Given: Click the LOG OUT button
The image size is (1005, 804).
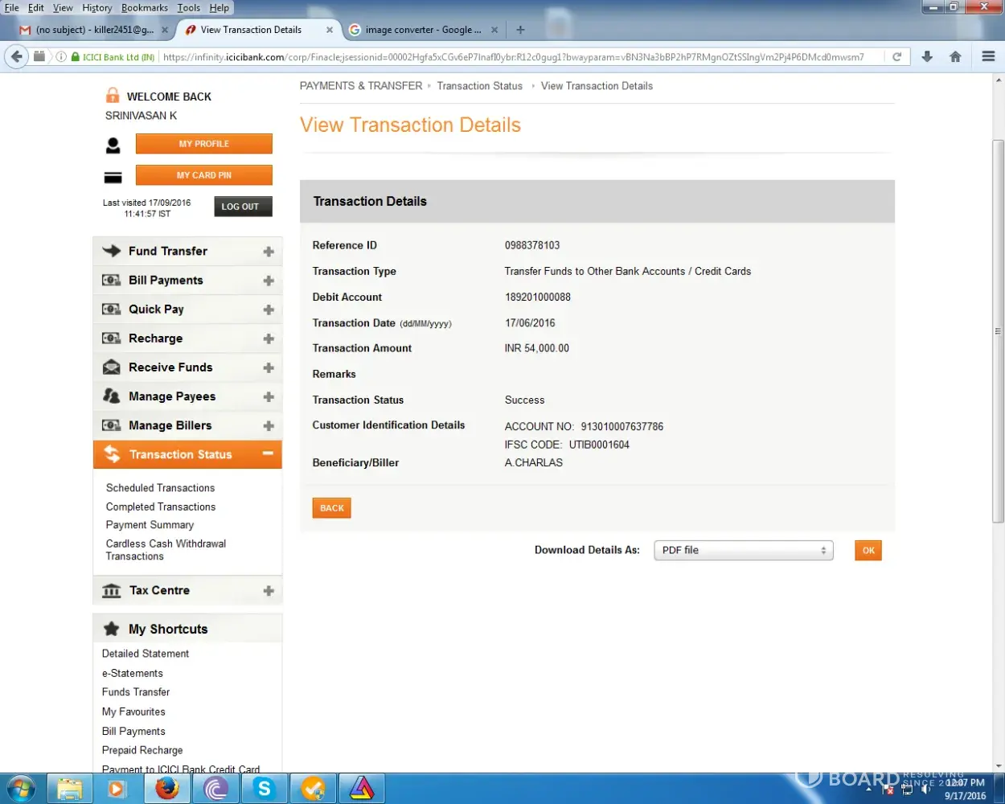Looking at the screenshot, I should click(240, 207).
